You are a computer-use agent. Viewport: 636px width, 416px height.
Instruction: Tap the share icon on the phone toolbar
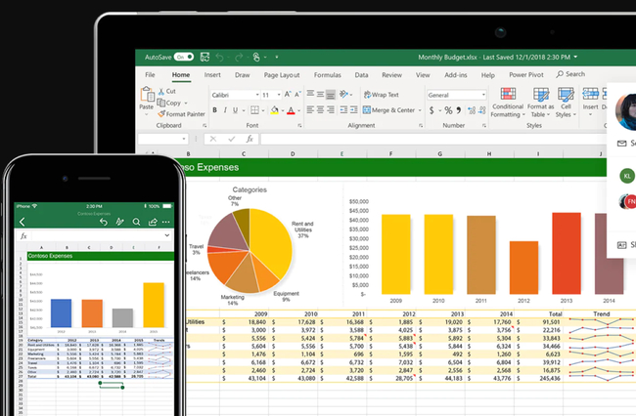(x=153, y=222)
